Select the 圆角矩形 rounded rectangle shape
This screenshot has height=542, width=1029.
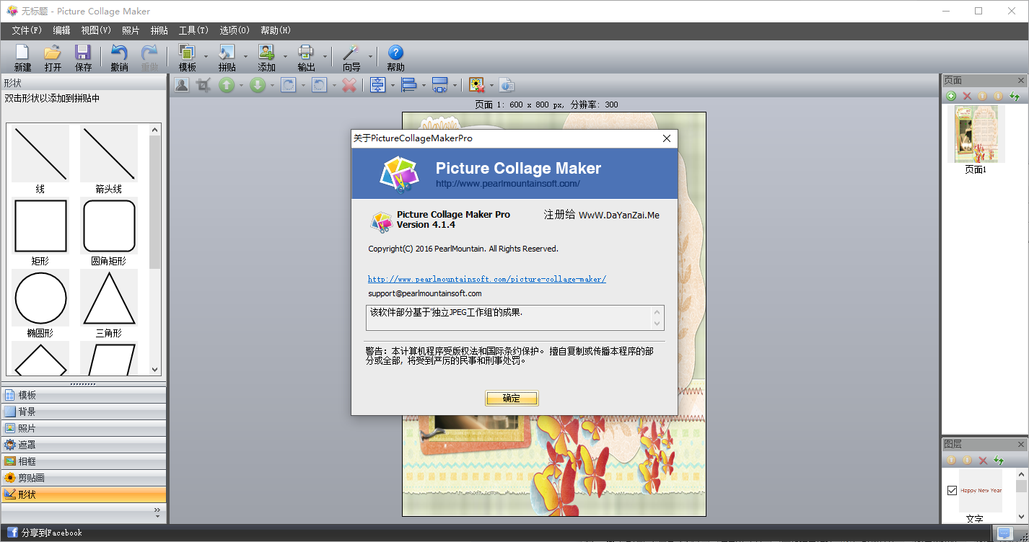(x=109, y=226)
